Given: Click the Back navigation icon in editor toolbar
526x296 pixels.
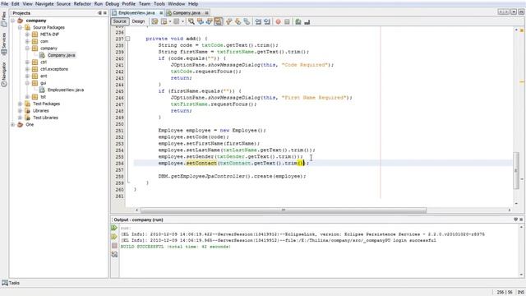Looking at the screenshot, I should 164,21.
